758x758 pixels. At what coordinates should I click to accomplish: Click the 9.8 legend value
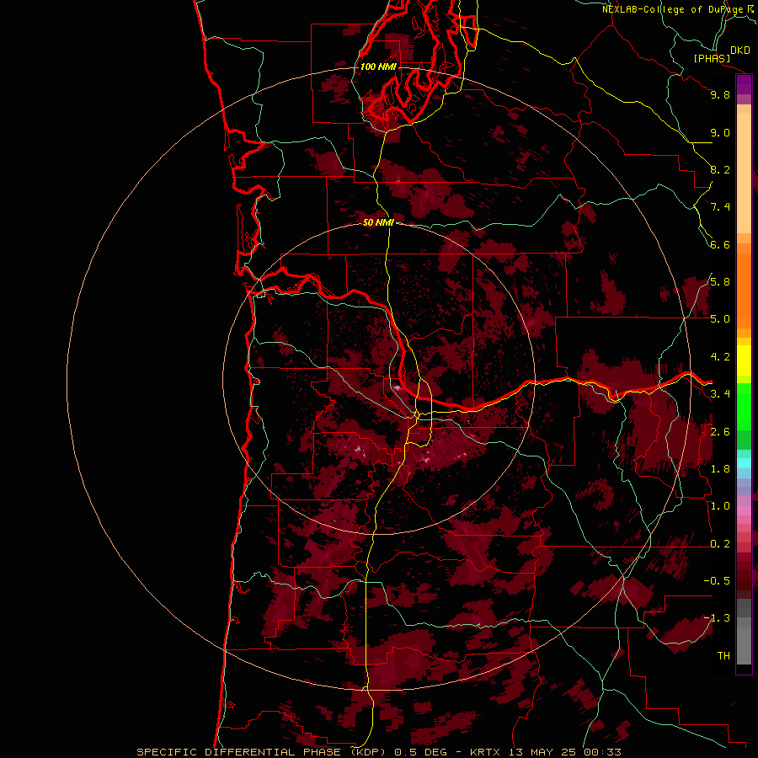coord(720,94)
